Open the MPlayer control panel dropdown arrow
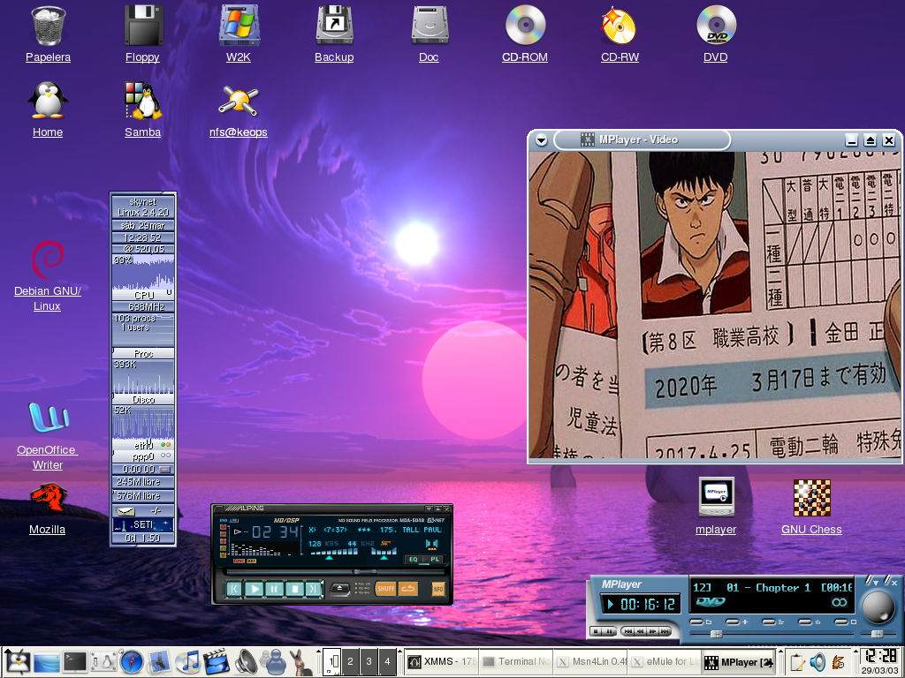Screen dimensions: 905x678 click(x=876, y=583)
